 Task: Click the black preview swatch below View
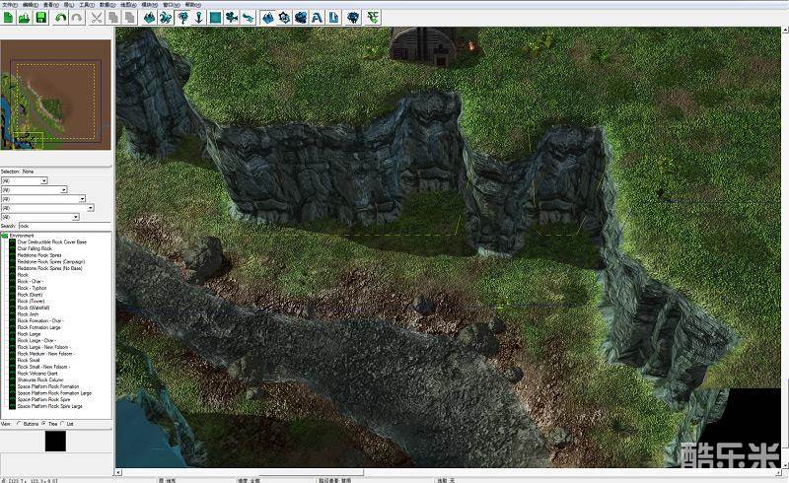[55, 442]
